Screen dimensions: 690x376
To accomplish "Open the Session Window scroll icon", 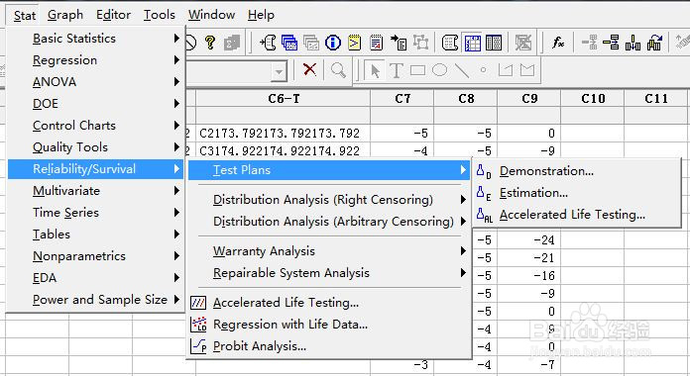I will [x=268, y=43].
